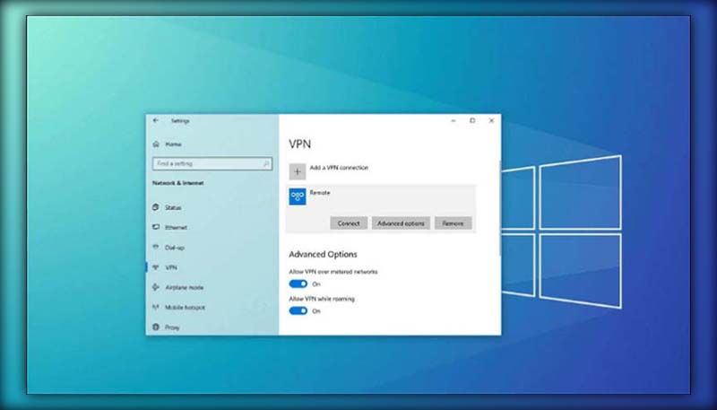This screenshot has height=410, width=717.
Task: Select the Status globe icon
Action: tap(156, 207)
